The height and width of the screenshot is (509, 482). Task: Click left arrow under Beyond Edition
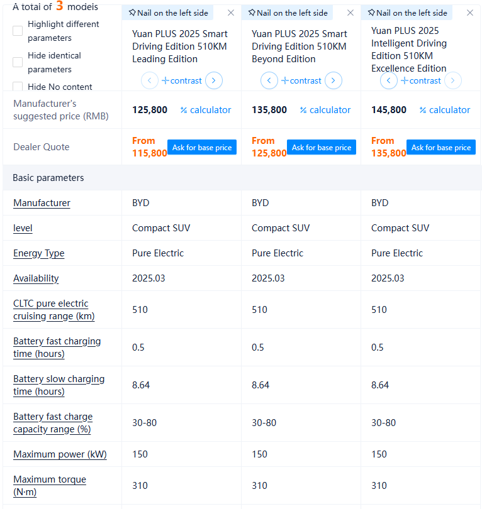pyautogui.click(x=269, y=80)
